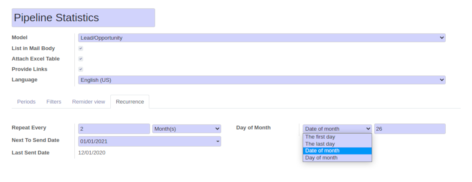
Task: Expand the Month(s) interval unit dropdown
Action: 186,129
